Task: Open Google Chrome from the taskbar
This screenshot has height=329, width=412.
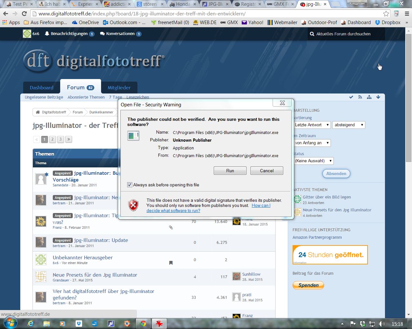Action: pos(143,324)
